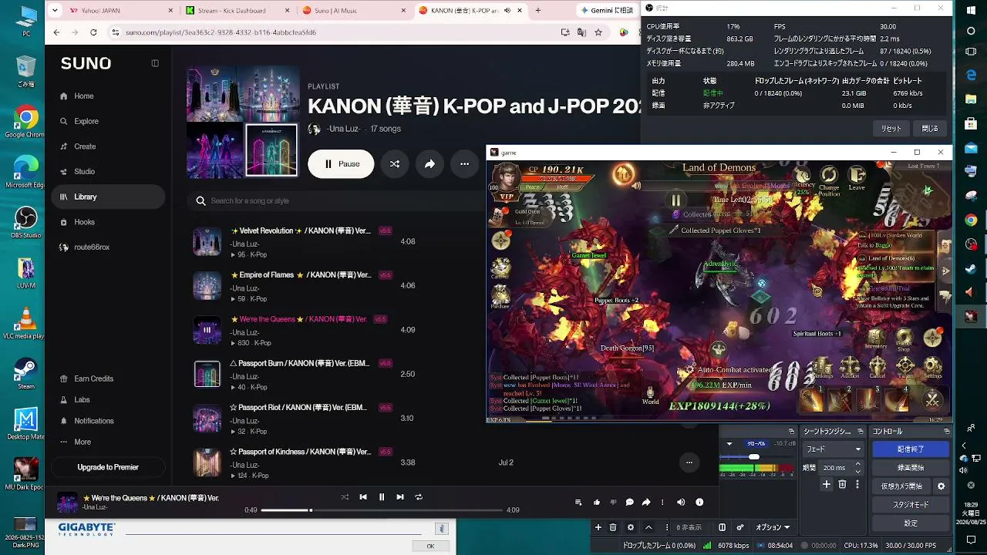This screenshot has height=555, width=987.
Task: Seek the song progress bar
Action: pyautogui.click(x=381, y=510)
